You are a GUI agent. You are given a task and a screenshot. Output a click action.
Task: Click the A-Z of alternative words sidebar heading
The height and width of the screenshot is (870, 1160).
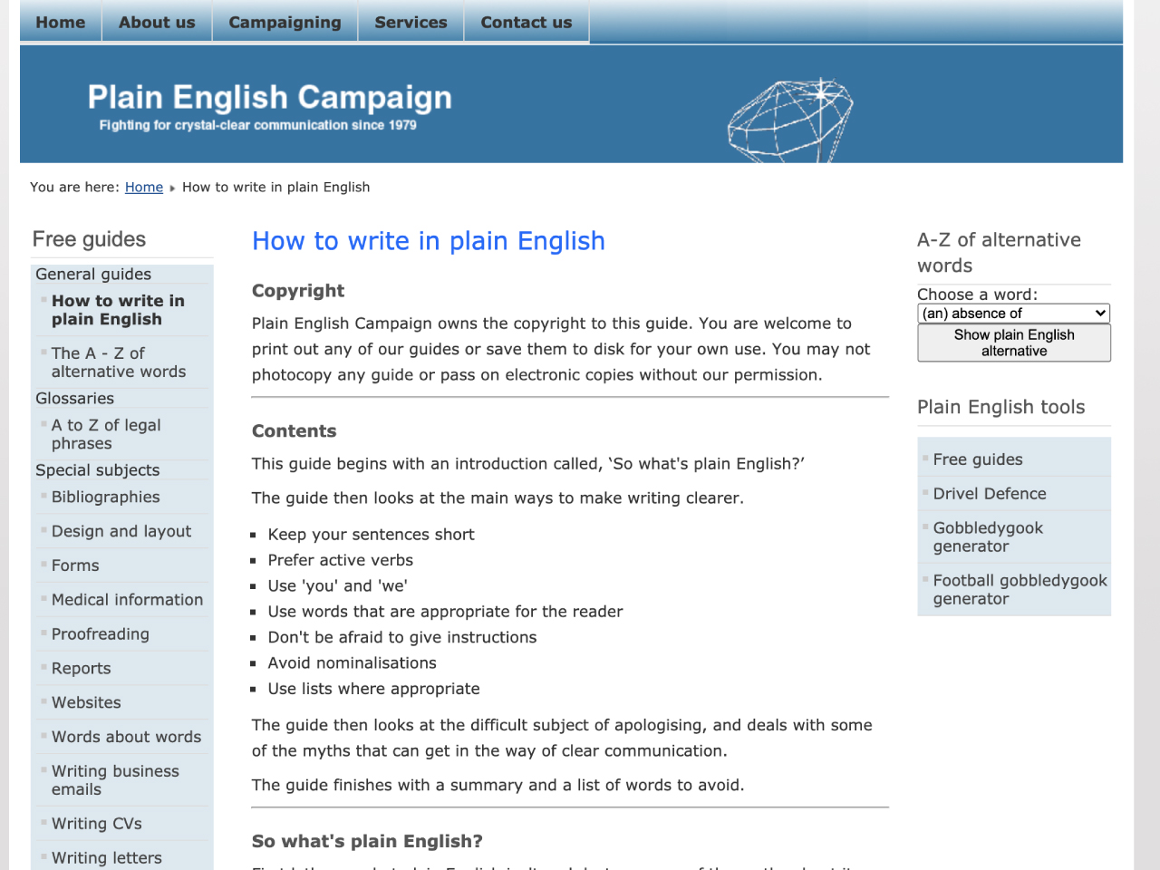pyautogui.click(x=999, y=253)
